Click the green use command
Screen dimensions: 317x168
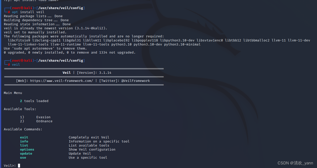click(x=23, y=158)
